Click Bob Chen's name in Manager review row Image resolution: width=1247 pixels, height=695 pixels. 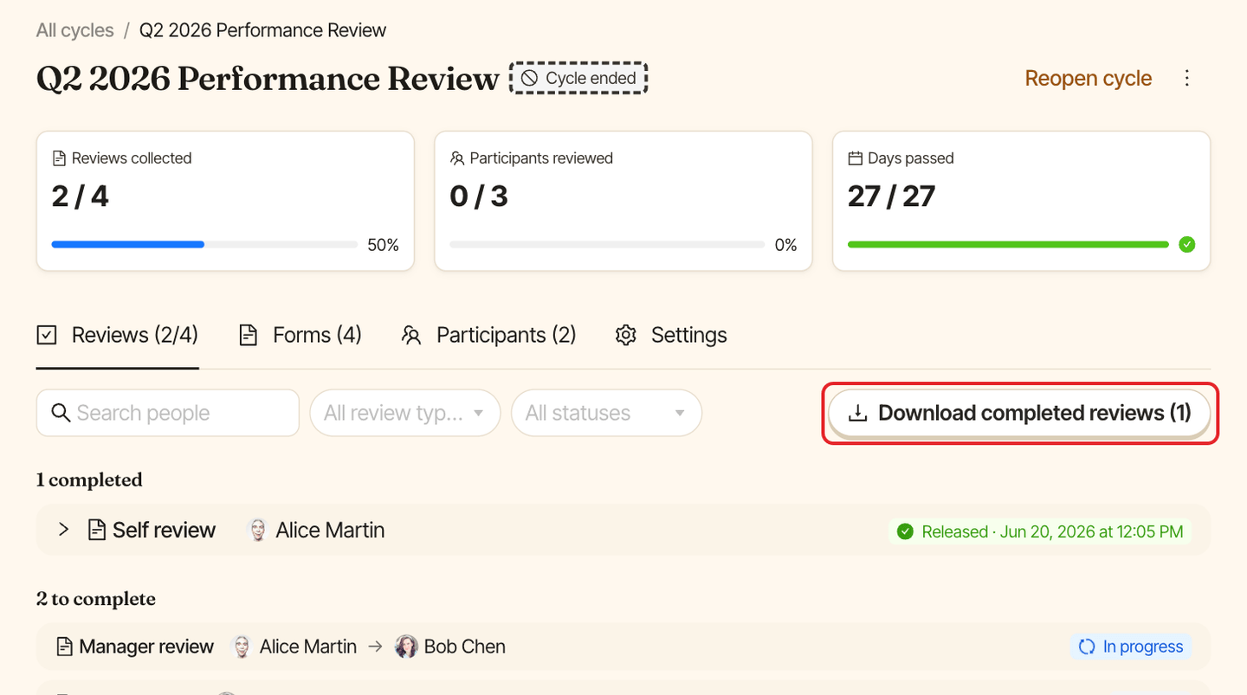(x=465, y=647)
